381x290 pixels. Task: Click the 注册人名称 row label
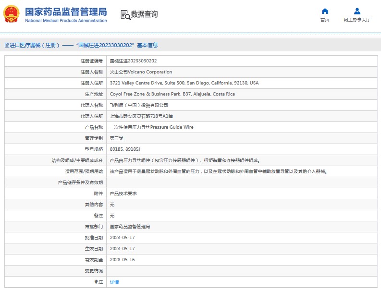(92, 72)
